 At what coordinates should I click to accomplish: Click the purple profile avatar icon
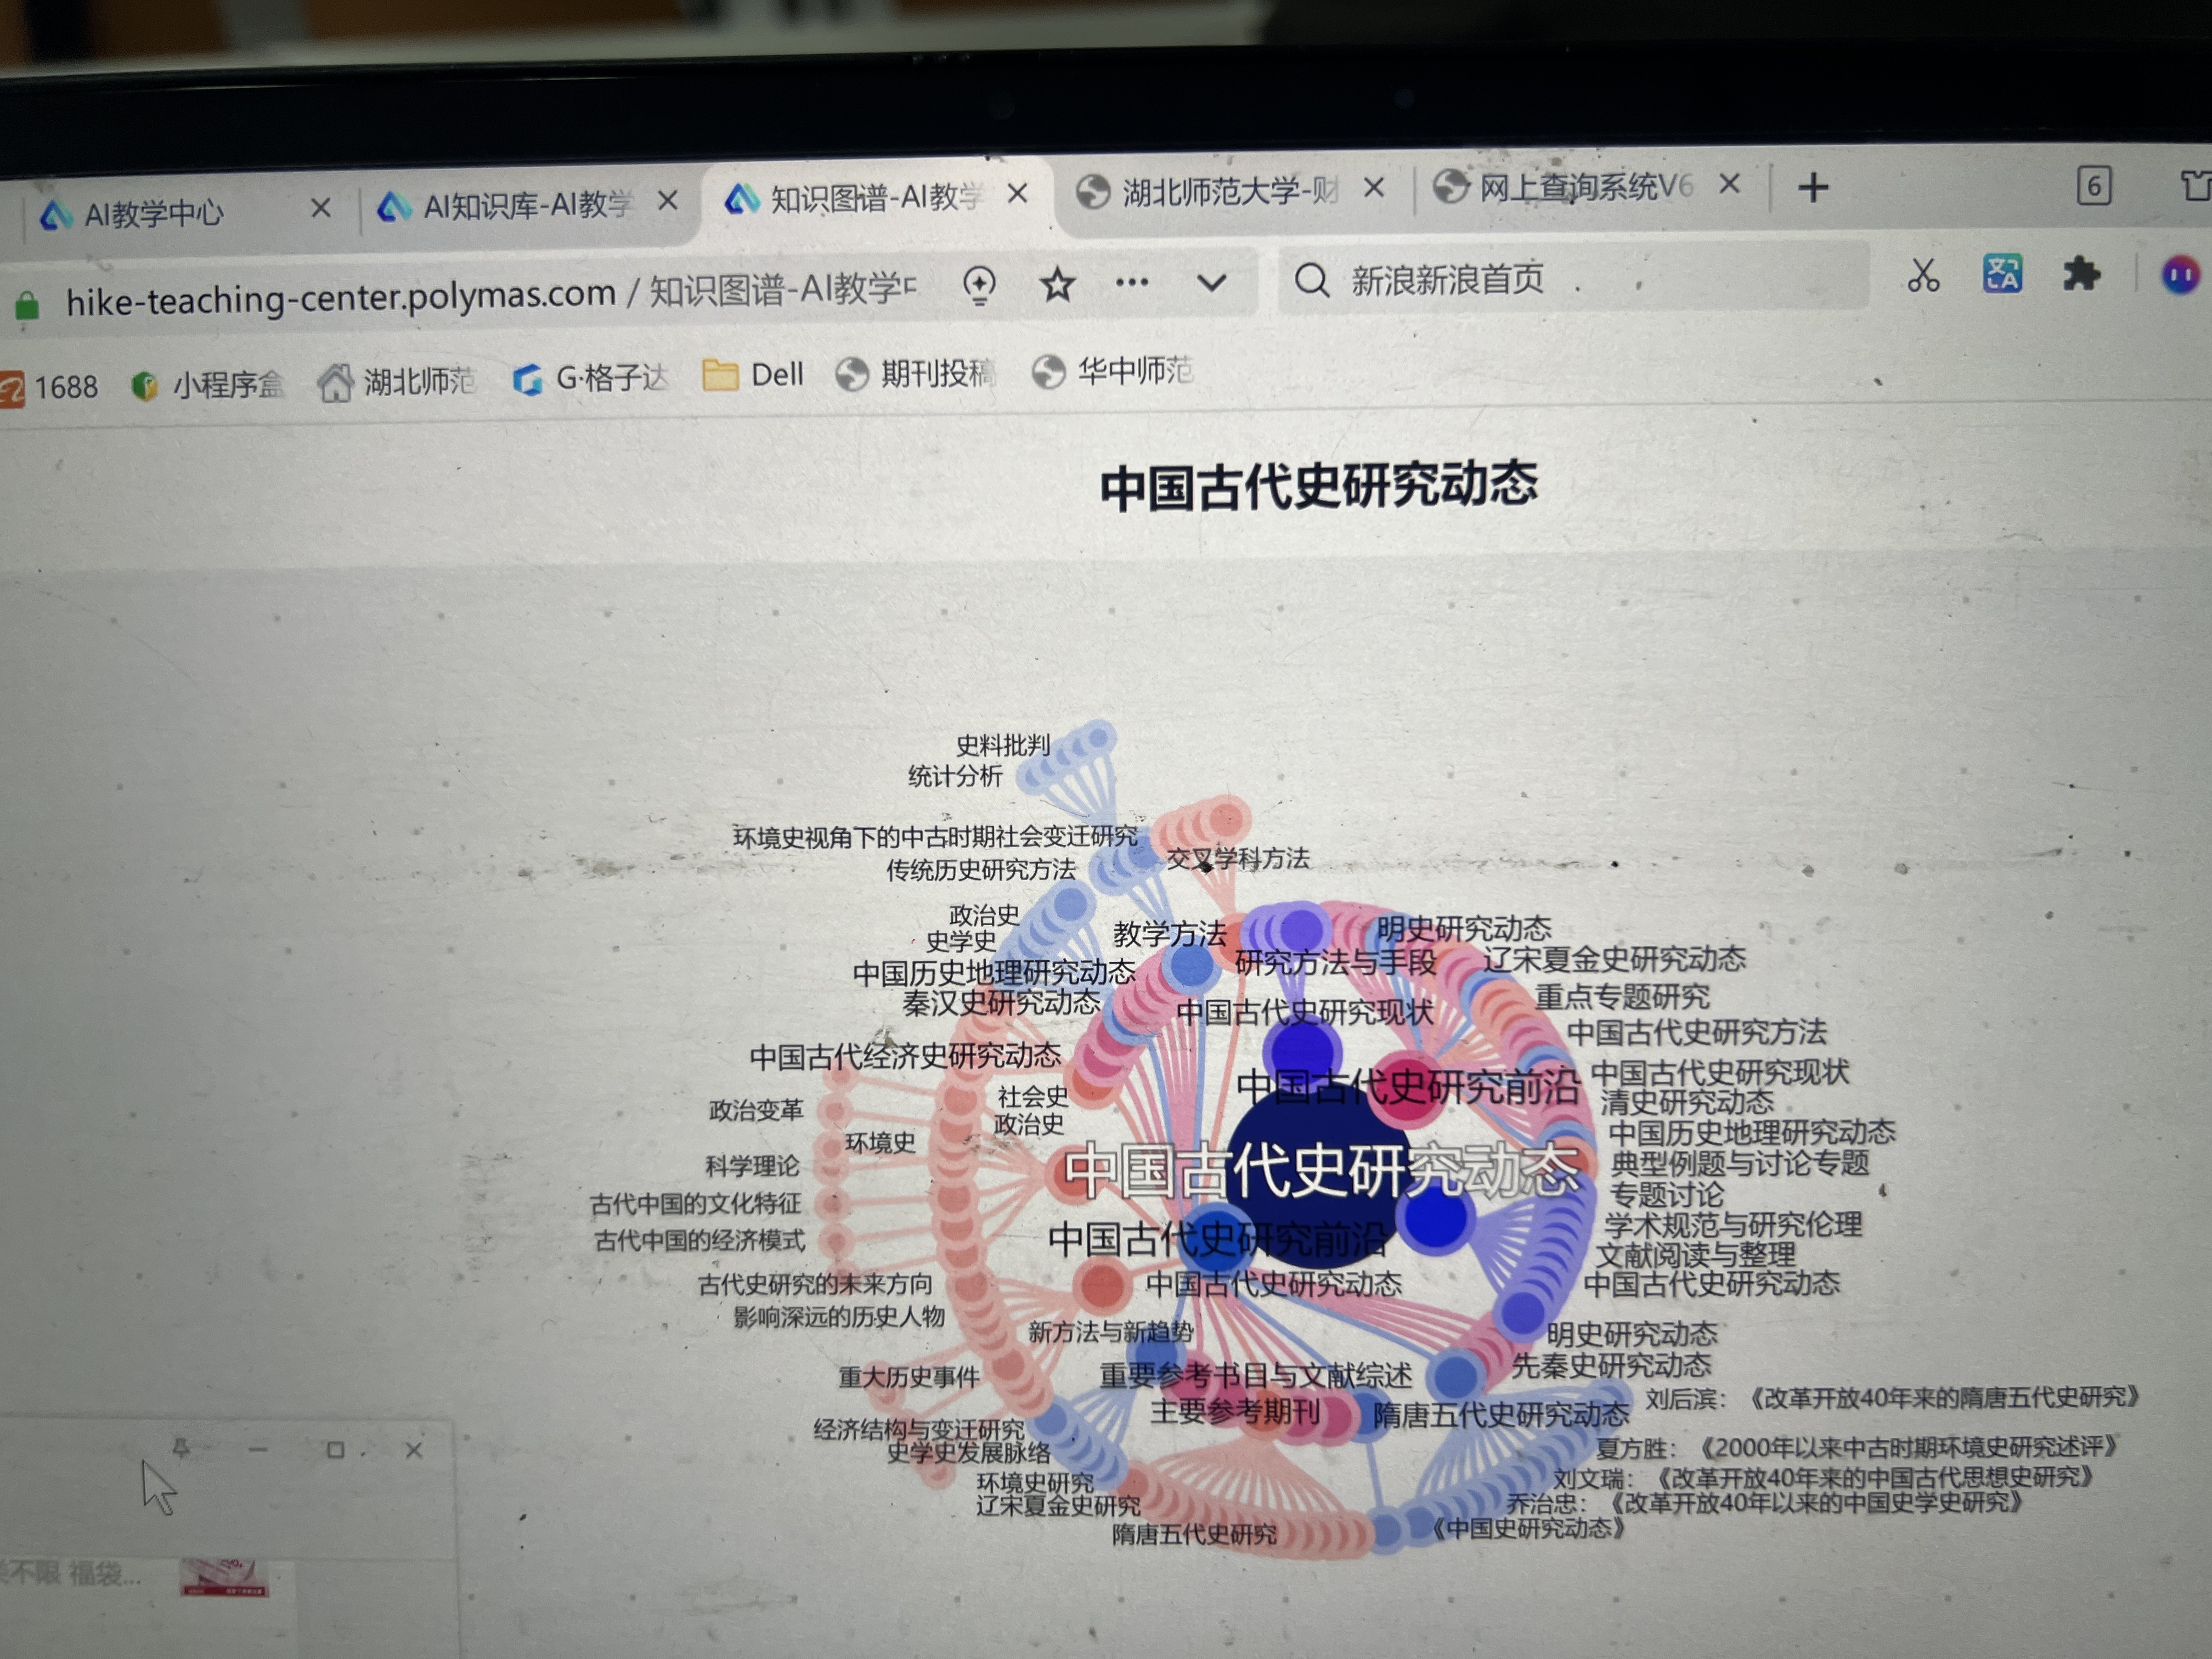click(x=2180, y=273)
